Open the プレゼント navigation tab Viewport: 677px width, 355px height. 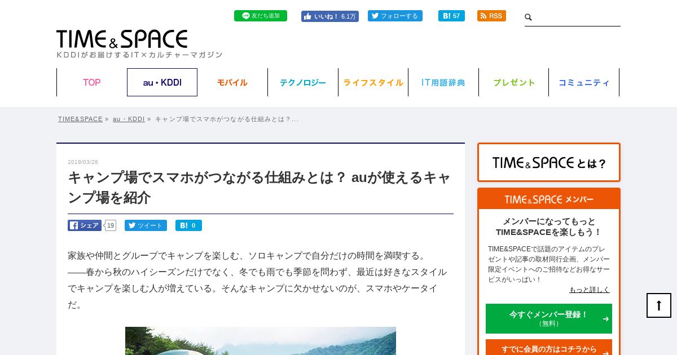[514, 82]
